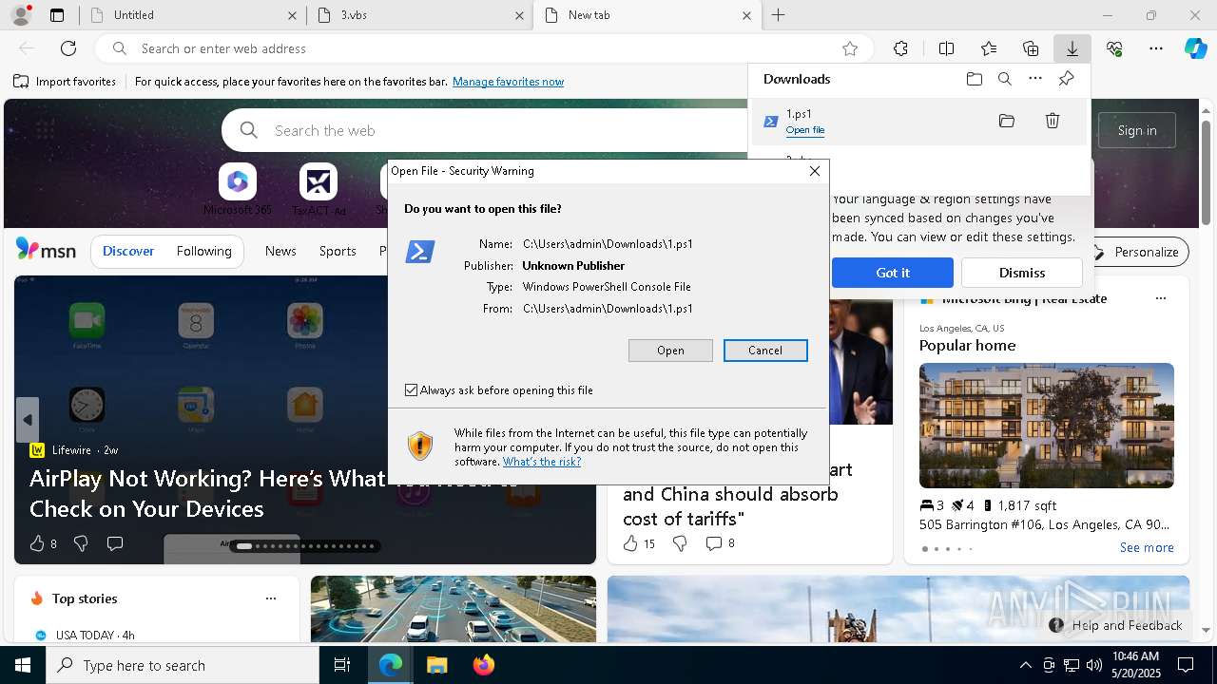Click the Got it button
Image resolution: width=1217 pixels, height=684 pixels.
(893, 273)
